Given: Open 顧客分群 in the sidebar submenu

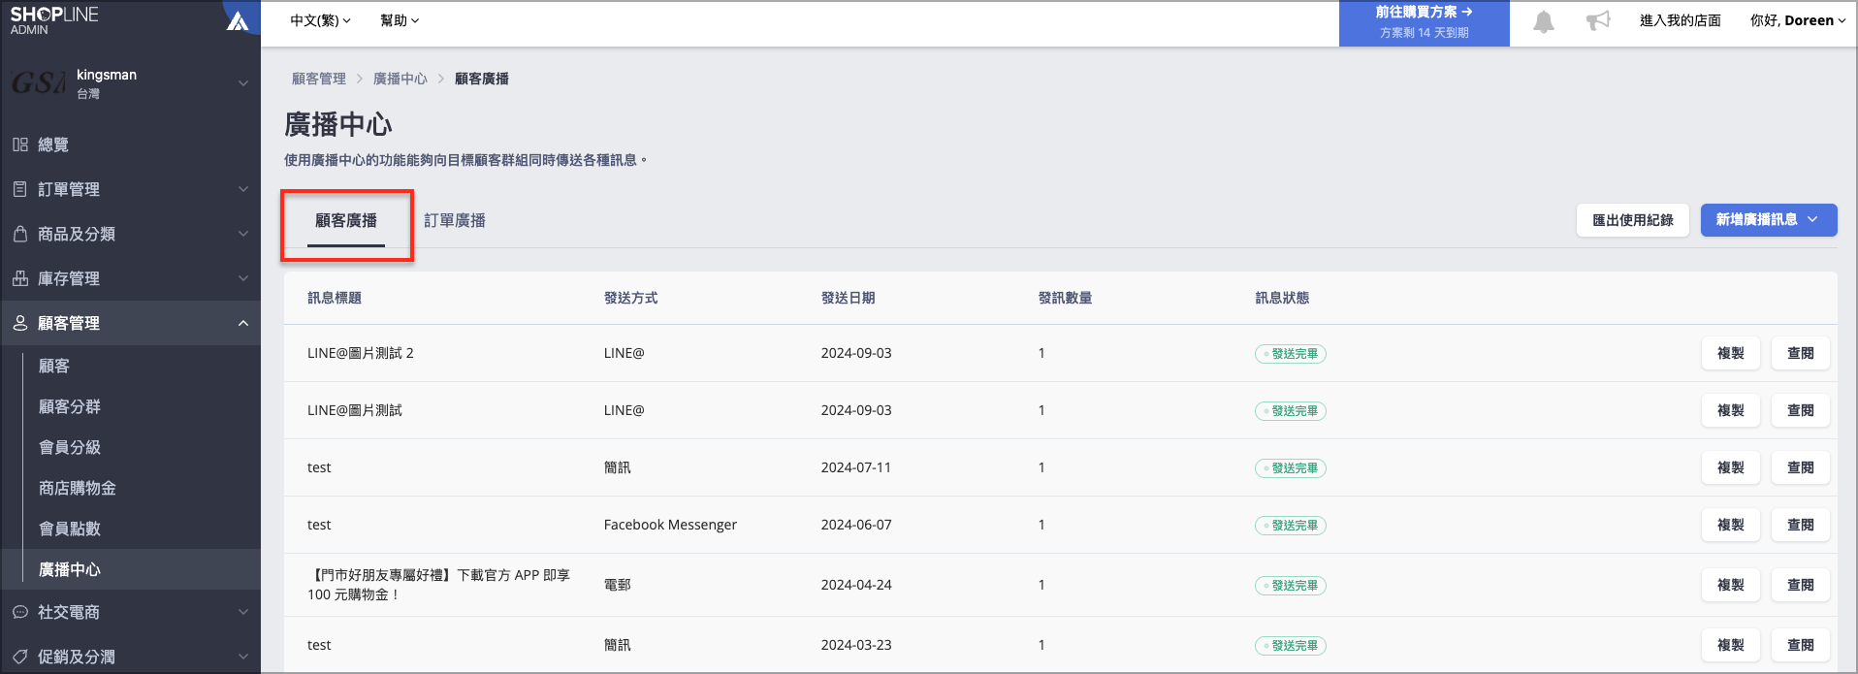Looking at the screenshot, I should click(70, 406).
